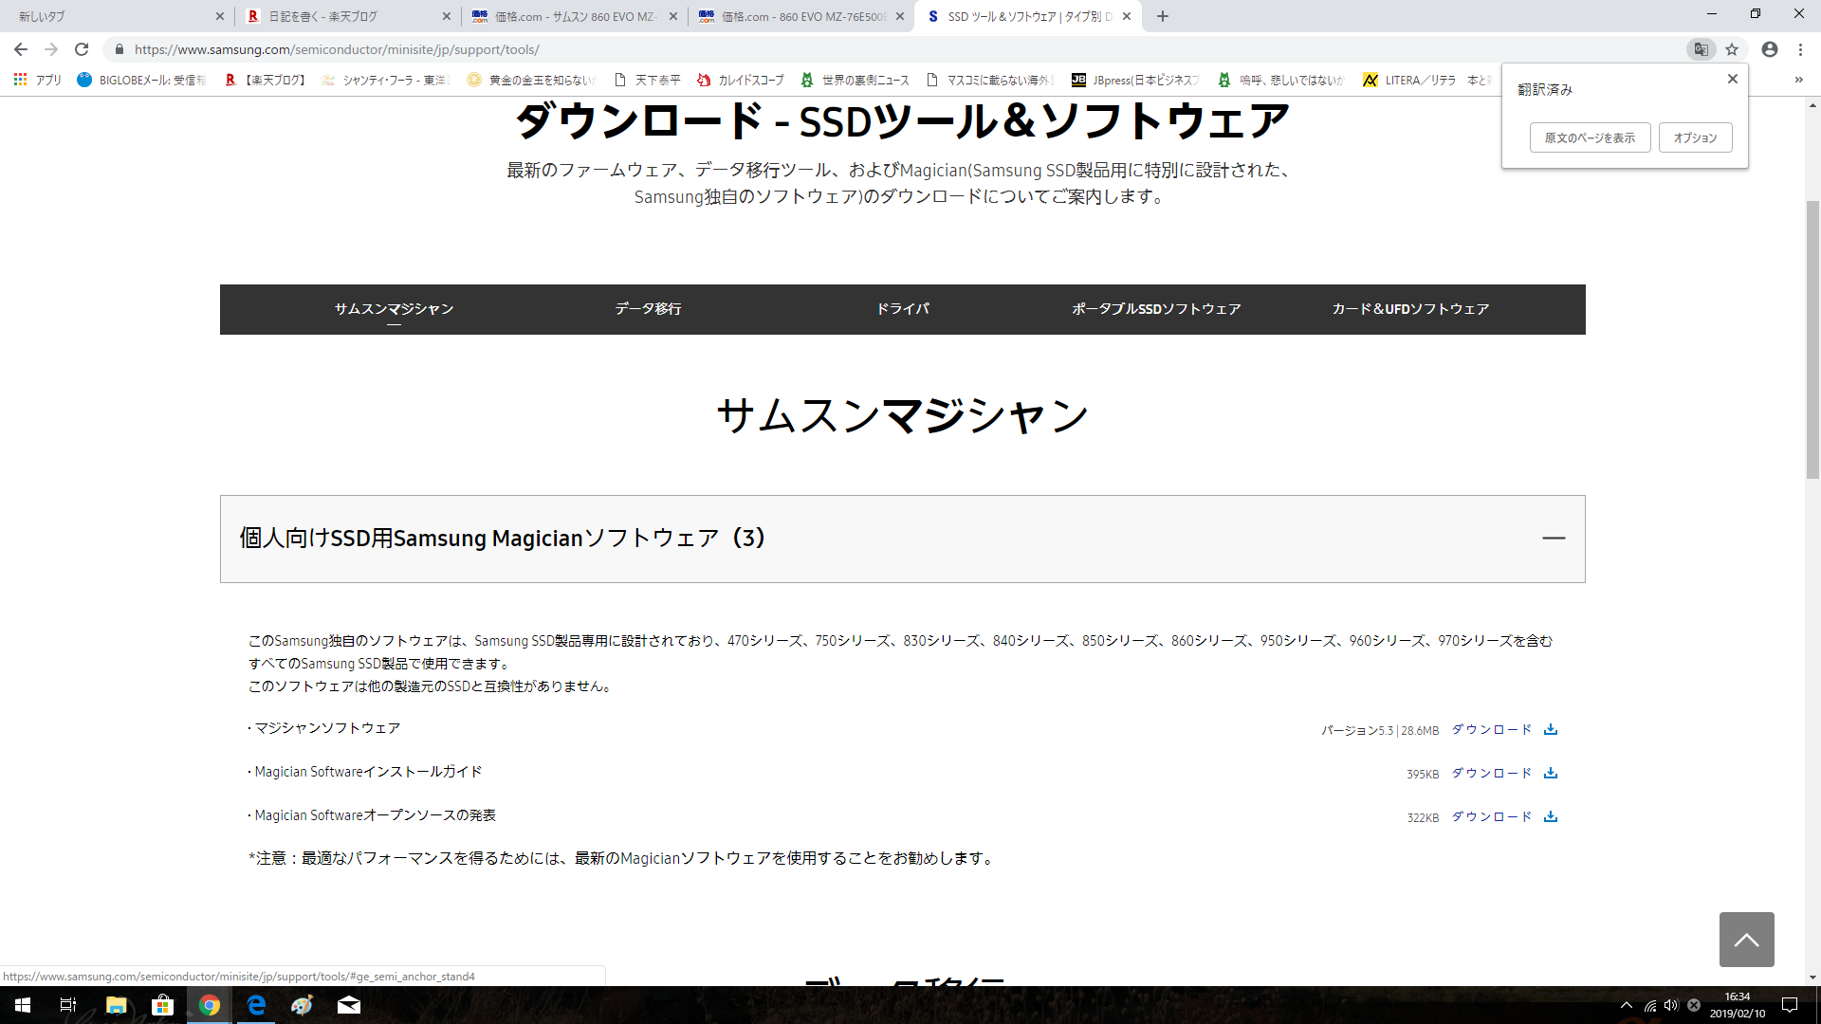Screen dimensions: 1821x1024
Task: Click the browser back arrow
Action: [x=21, y=49]
